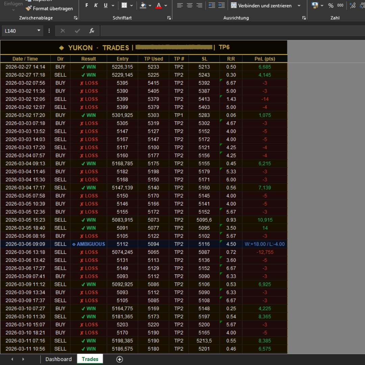Confirm formula entry with checkmark icon
Viewport: 365px width, 365px height.
[x=77, y=31]
